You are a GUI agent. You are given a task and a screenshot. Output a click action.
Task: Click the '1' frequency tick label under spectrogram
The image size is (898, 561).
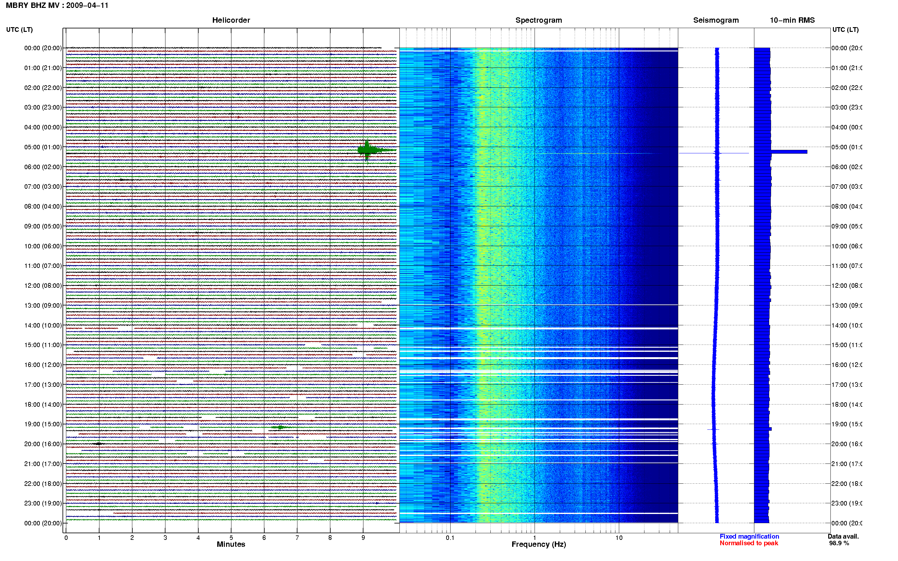[535, 538]
